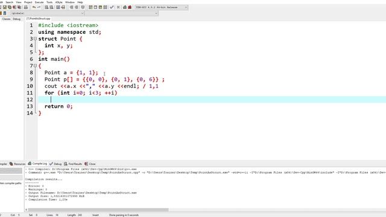
Task: Compile the program with the toolbar icon
Action: tap(90, 7)
